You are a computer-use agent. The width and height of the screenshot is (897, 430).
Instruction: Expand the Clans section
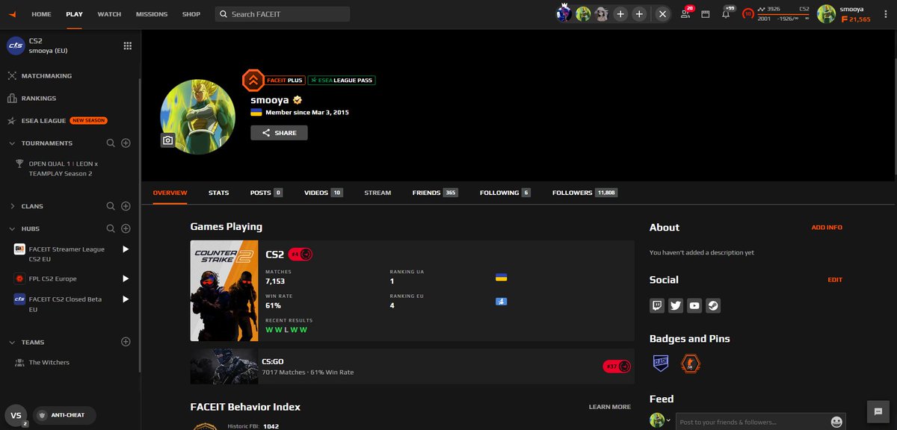click(x=12, y=206)
